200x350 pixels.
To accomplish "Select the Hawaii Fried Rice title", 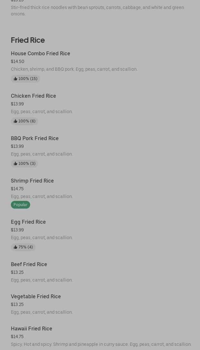I will coord(31,328).
